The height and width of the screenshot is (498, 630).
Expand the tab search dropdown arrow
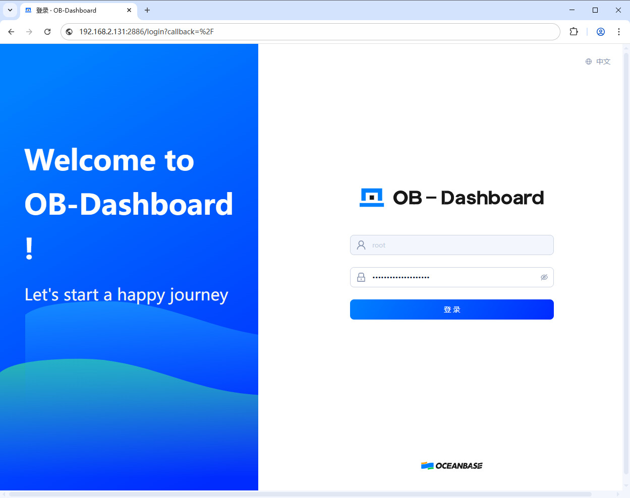[x=10, y=10]
